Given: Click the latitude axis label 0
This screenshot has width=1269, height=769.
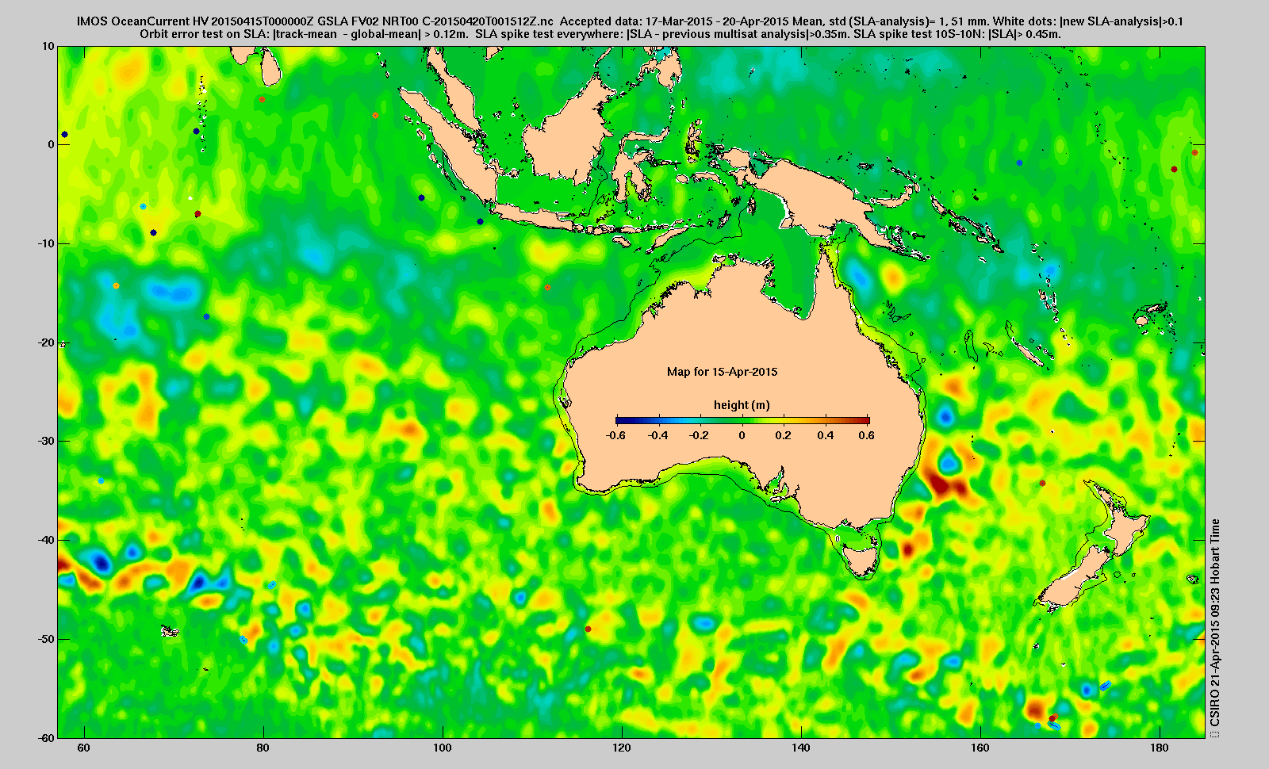Looking at the screenshot, I should [x=52, y=144].
